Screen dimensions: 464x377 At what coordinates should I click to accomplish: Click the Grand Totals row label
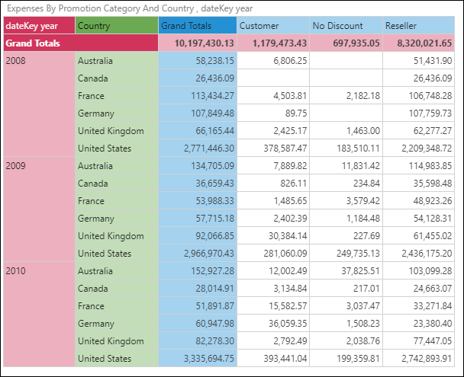pyautogui.click(x=39, y=43)
